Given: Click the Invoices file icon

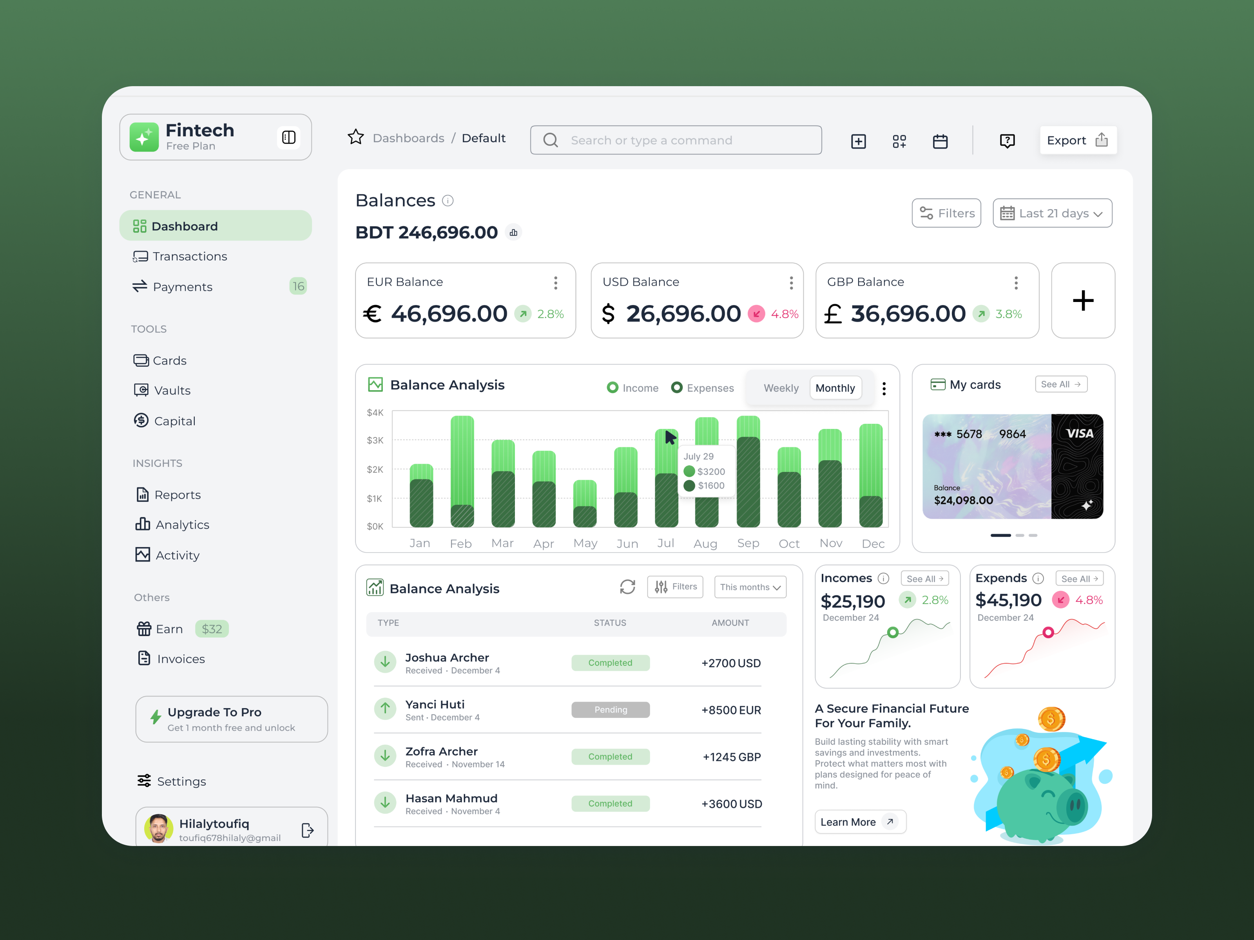Looking at the screenshot, I should pyautogui.click(x=144, y=658).
